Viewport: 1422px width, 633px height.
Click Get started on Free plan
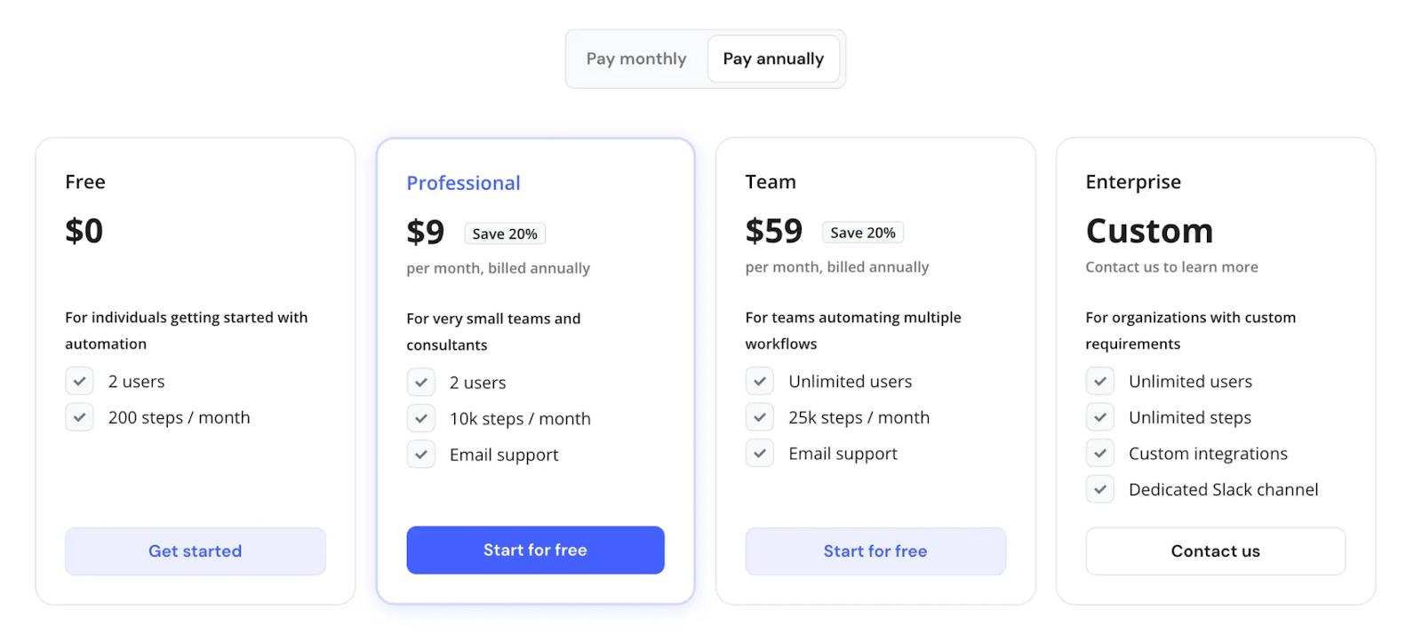[x=196, y=551]
